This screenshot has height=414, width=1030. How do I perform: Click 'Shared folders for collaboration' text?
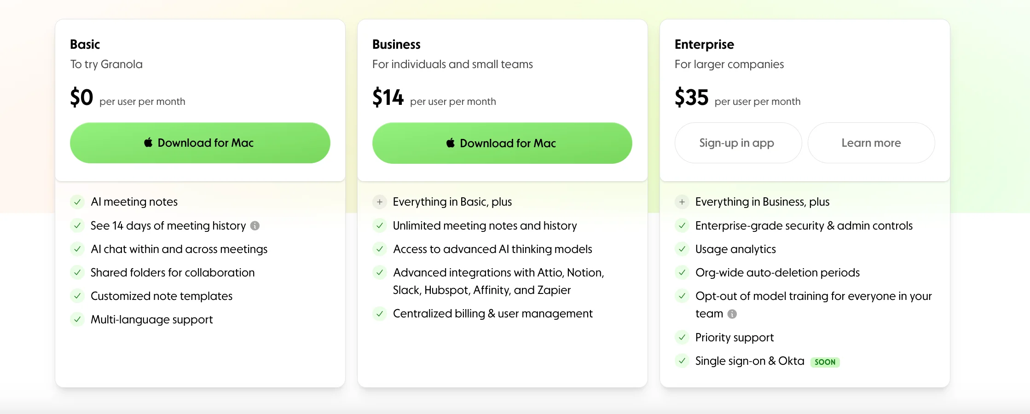(x=173, y=272)
